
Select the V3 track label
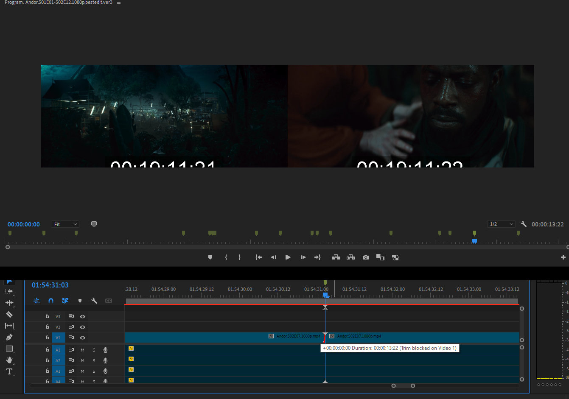tap(58, 316)
